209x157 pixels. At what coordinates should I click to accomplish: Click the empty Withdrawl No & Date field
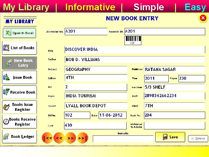pyautogui.click(x=174, y=126)
